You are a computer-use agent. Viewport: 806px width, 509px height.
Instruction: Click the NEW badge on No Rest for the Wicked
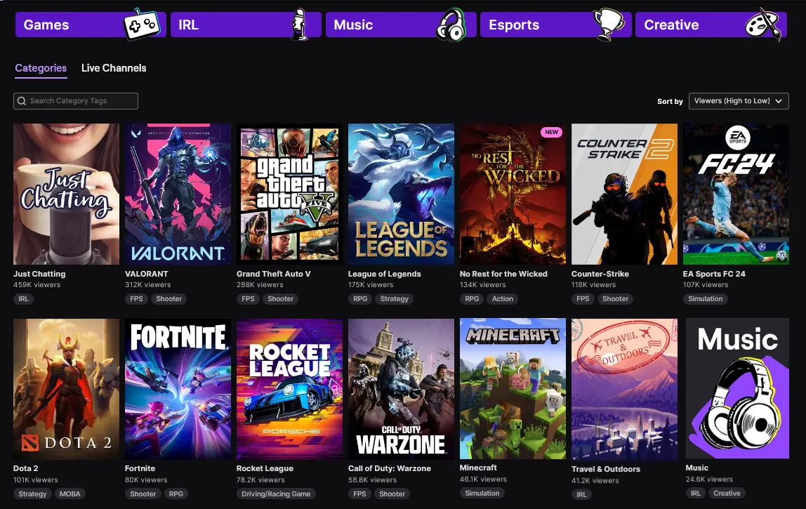(x=551, y=132)
